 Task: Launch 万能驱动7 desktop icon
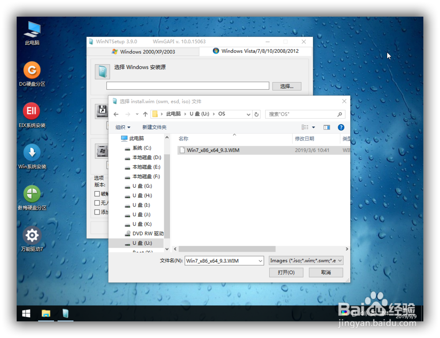click(32, 239)
